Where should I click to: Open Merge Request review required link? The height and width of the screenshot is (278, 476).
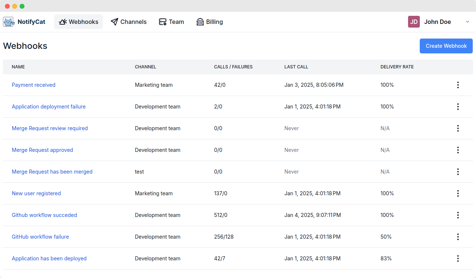coord(50,128)
